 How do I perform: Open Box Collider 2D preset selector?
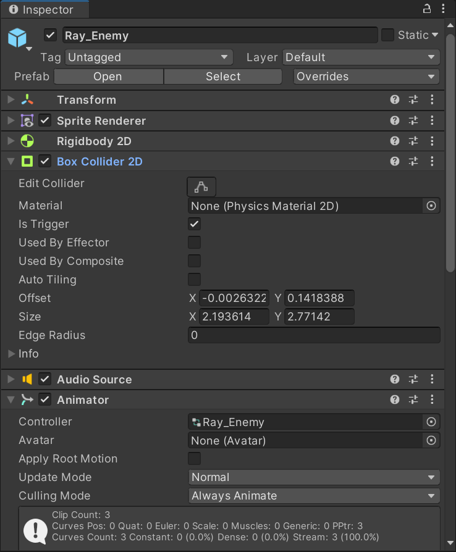coord(413,161)
